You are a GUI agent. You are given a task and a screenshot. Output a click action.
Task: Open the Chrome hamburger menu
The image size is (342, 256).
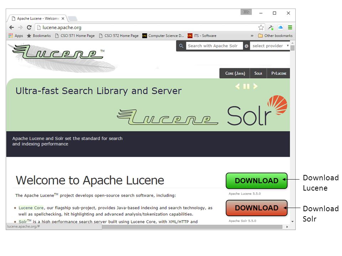click(x=290, y=27)
